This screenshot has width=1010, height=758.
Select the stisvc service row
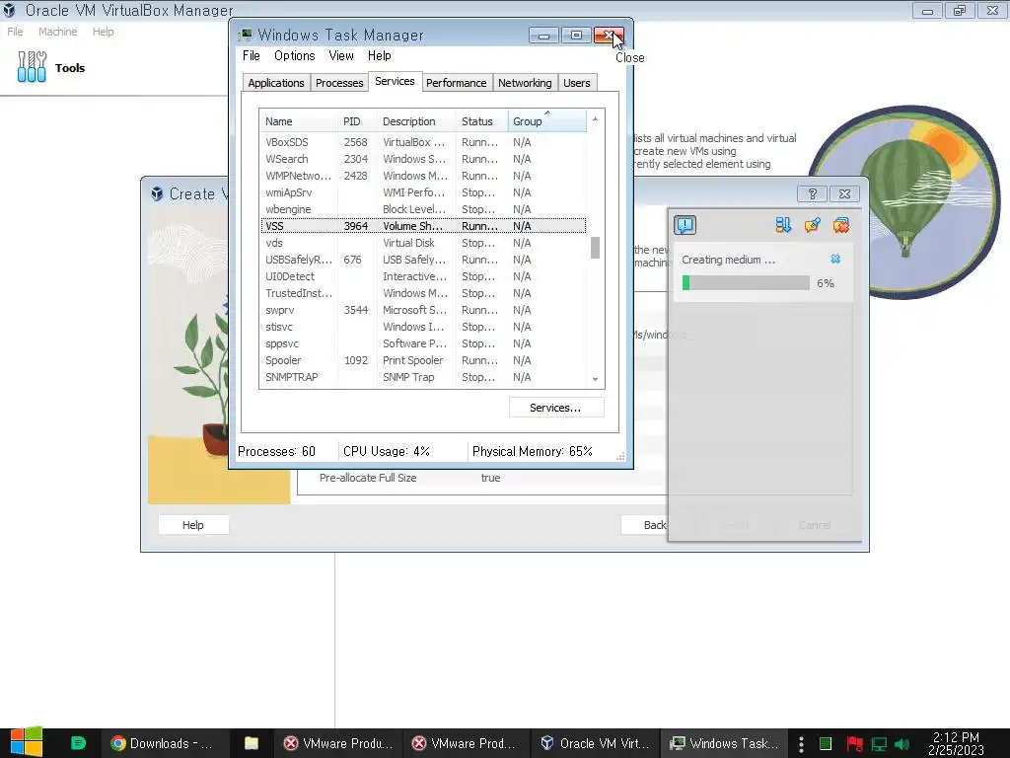(x=423, y=326)
